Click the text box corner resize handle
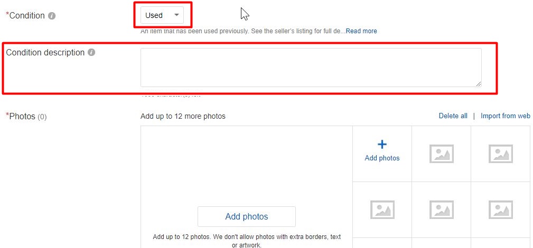This screenshot has width=533, height=248. [x=479, y=84]
